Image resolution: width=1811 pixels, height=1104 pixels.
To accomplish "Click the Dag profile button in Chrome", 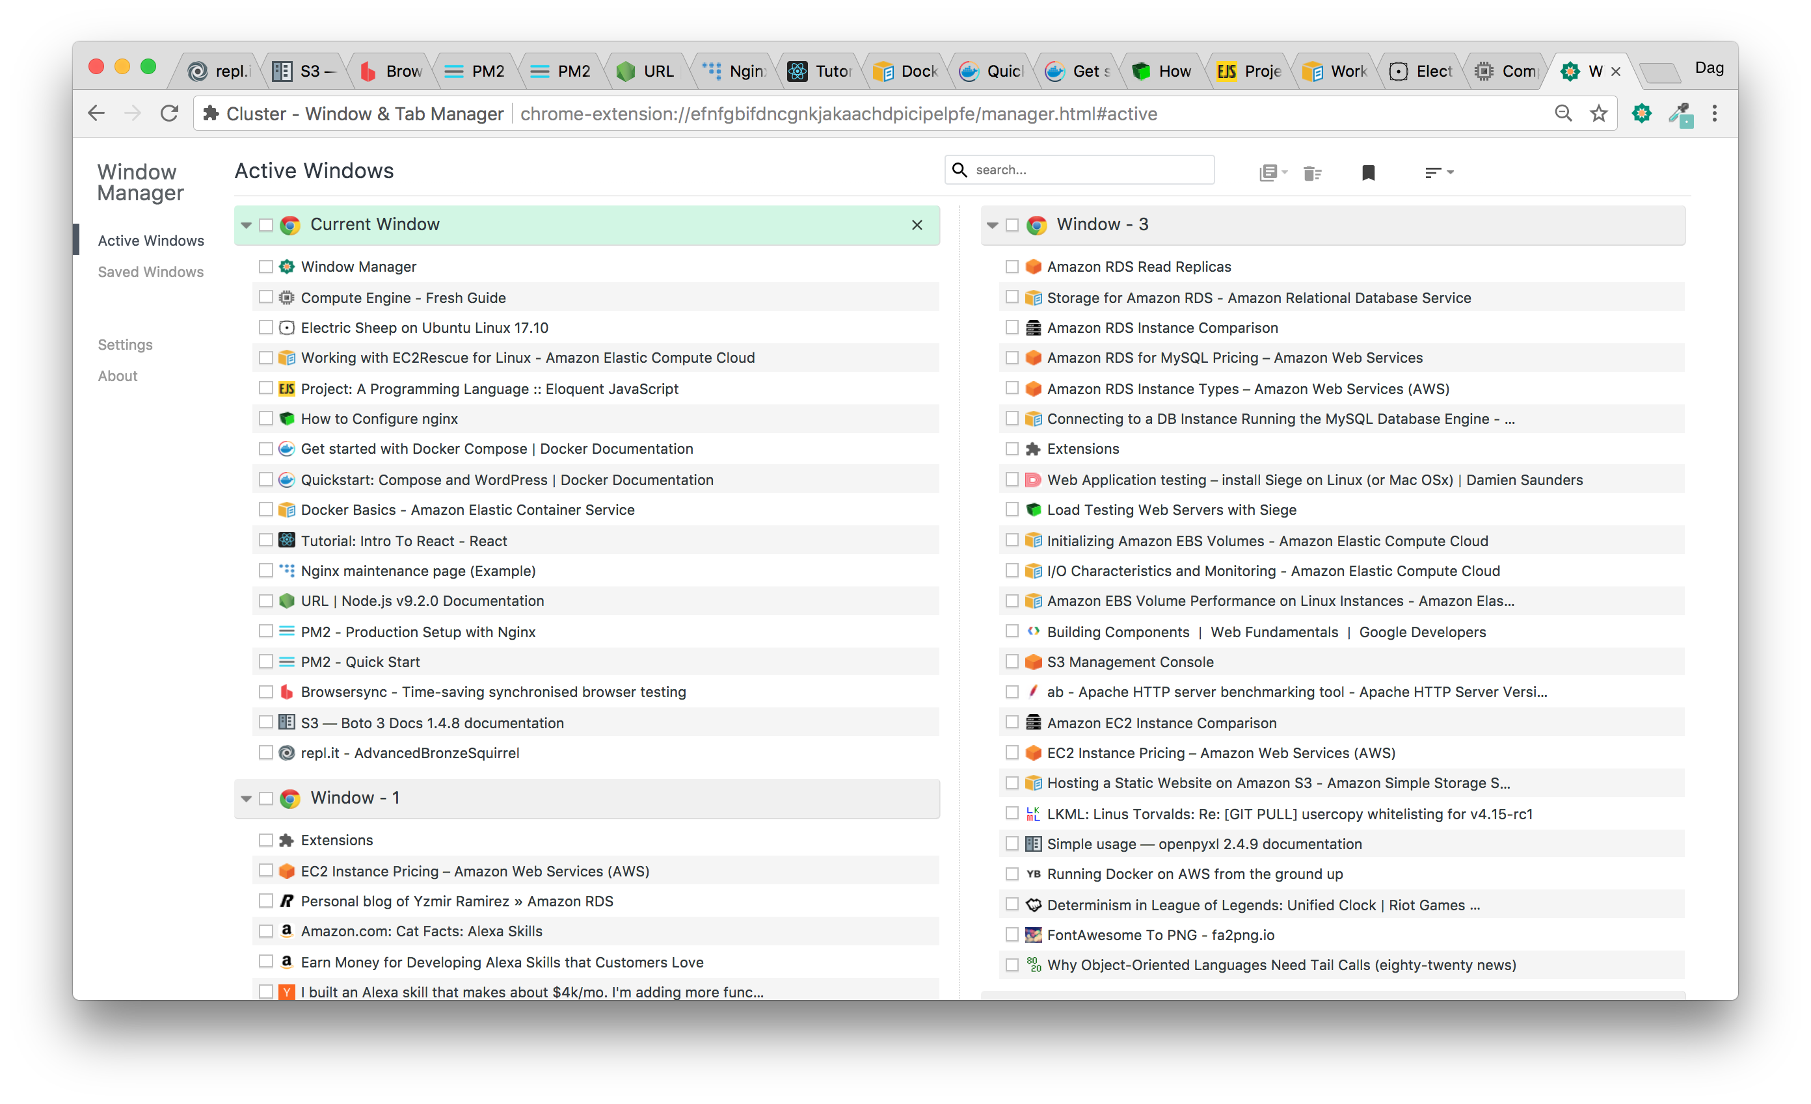I will click(x=1709, y=68).
